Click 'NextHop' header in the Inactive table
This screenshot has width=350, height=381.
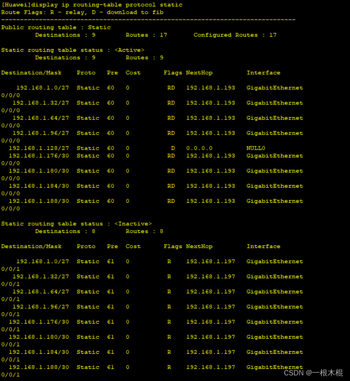(x=199, y=246)
